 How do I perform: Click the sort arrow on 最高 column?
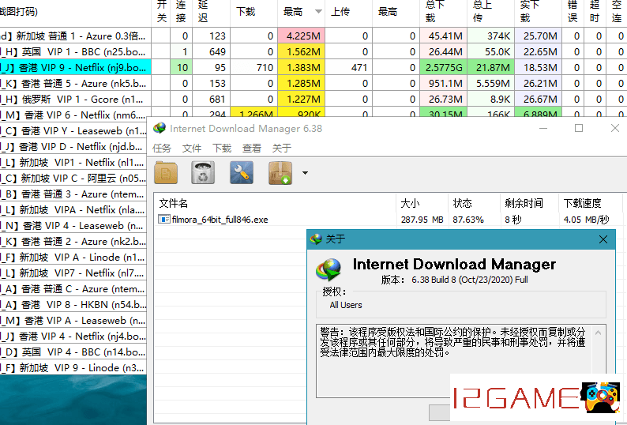pyautogui.click(x=318, y=12)
